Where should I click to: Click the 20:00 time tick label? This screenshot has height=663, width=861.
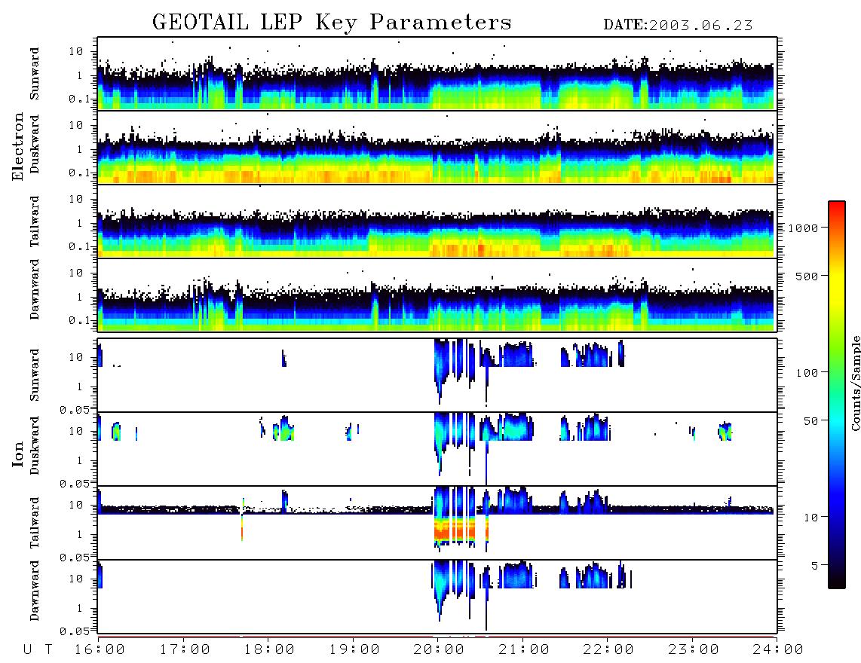440,650
